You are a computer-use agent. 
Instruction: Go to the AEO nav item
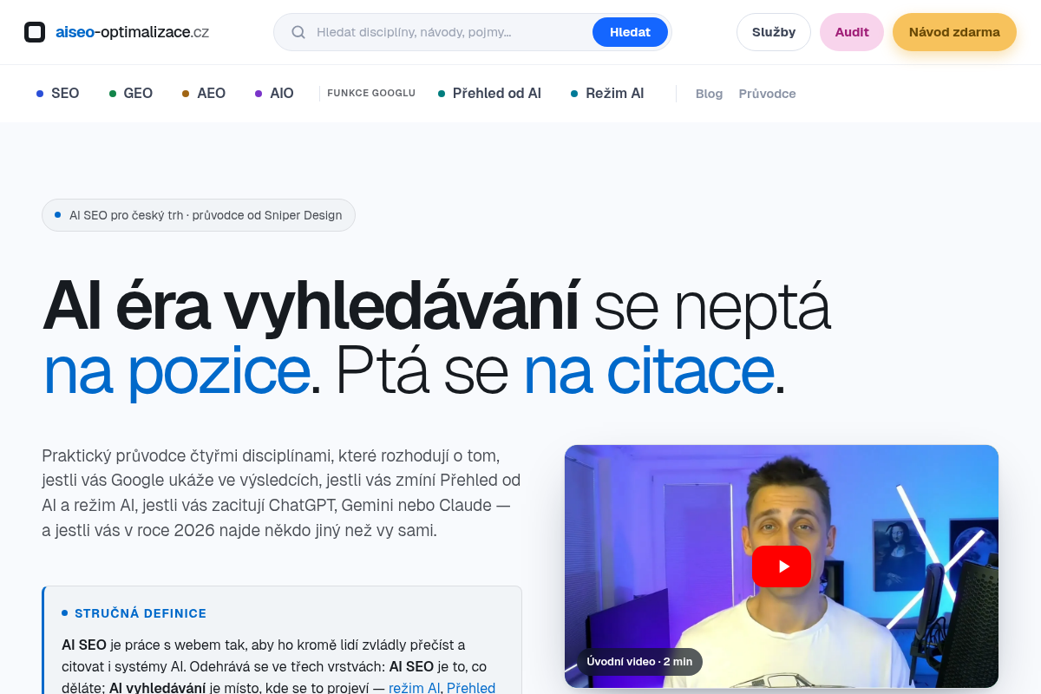click(x=204, y=93)
